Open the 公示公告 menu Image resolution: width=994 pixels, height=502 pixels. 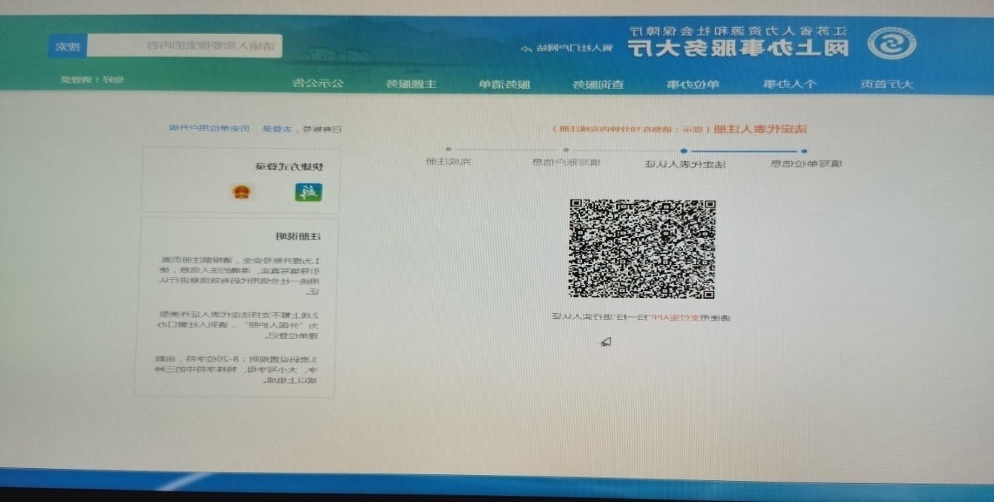pos(319,83)
